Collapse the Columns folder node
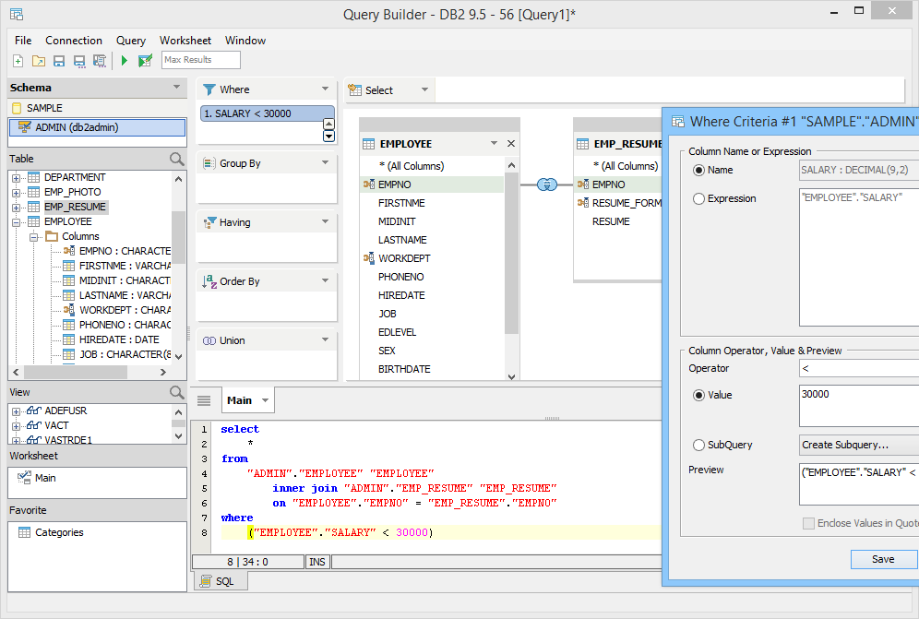Viewport: 919px width, 619px height. tap(34, 237)
